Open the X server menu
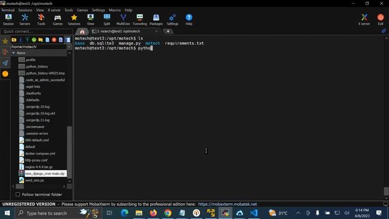389x219 pixels. point(54,10)
